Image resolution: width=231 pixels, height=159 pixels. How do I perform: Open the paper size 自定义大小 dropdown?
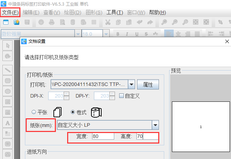coord(155,125)
